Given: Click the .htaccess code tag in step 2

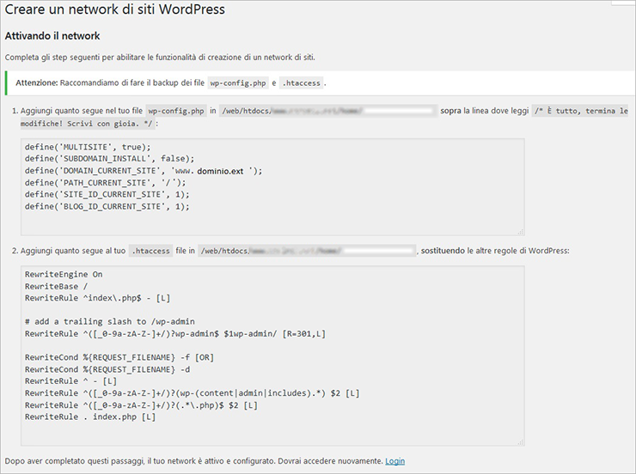Looking at the screenshot, I should click(151, 251).
